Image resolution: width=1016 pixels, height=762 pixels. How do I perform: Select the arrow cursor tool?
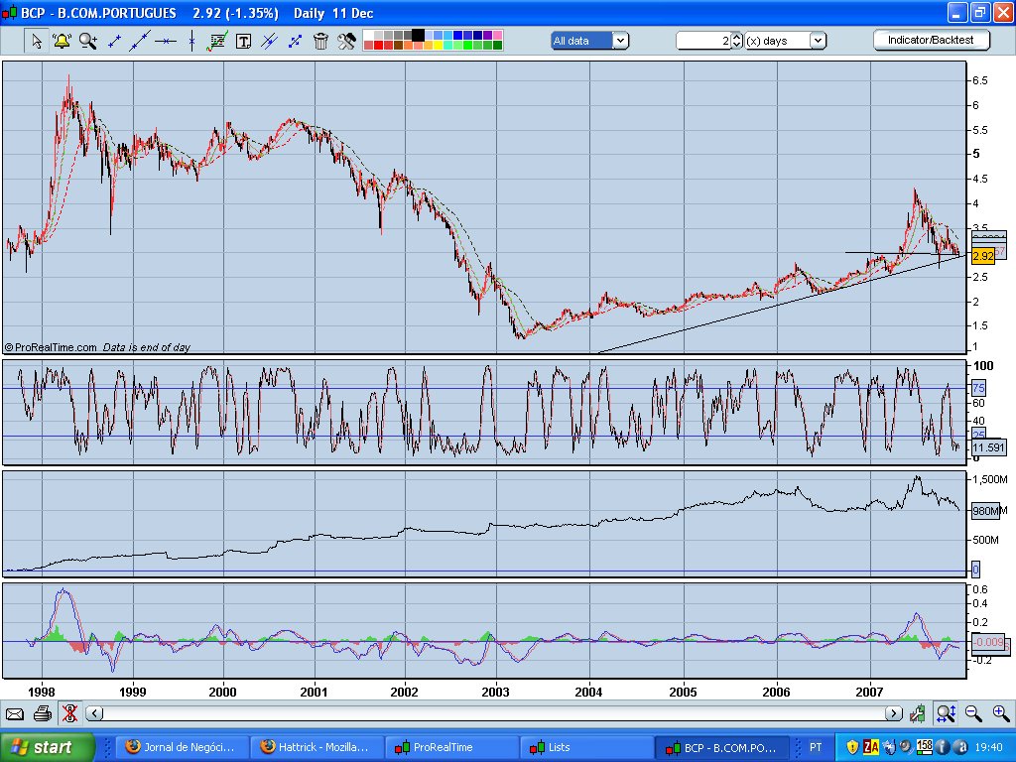[x=37, y=41]
